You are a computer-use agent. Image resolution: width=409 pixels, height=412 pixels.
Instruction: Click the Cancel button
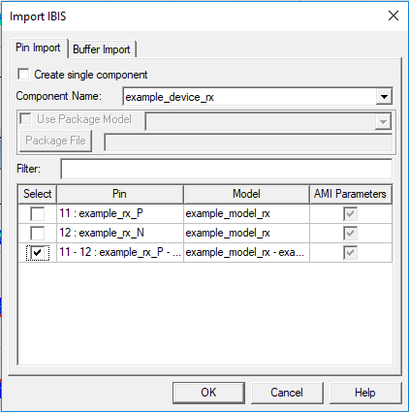point(287,393)
